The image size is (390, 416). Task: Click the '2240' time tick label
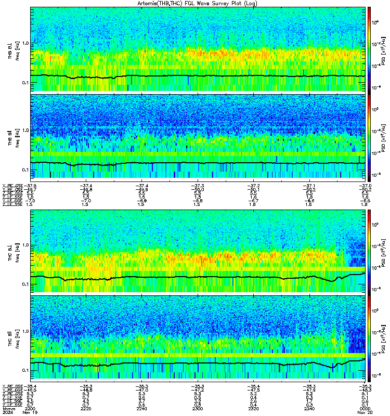coord(141,409)
